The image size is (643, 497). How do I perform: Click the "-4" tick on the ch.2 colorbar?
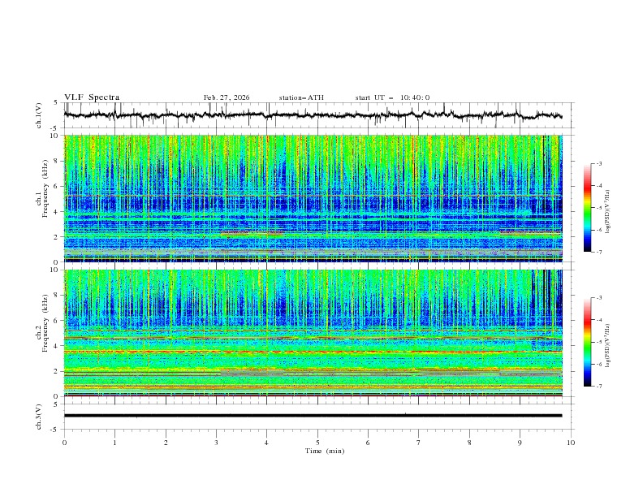[598, 320]
